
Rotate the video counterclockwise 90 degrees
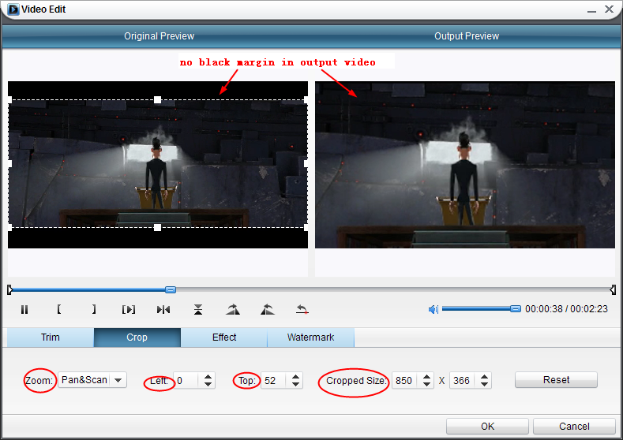click(x=268, y=309)
